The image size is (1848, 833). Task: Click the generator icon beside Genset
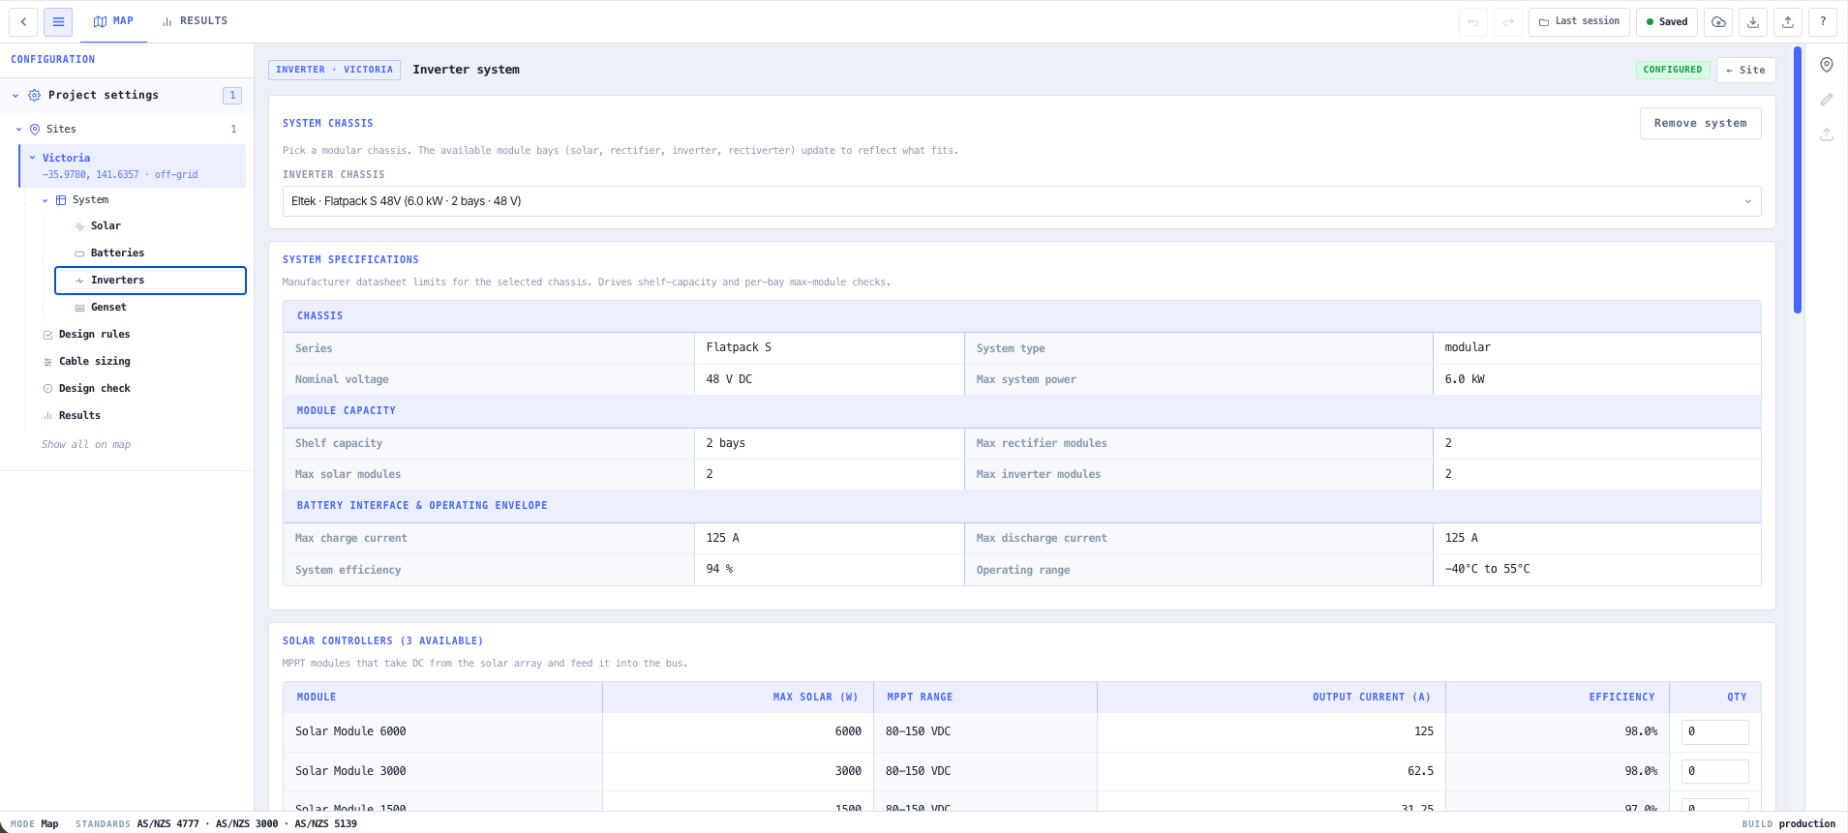pos(79,308)
